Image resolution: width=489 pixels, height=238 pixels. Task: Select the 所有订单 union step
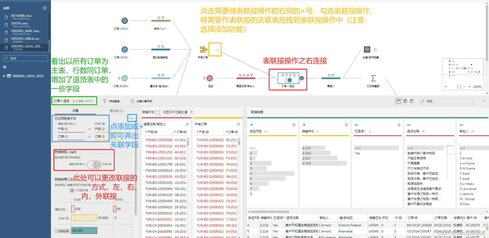click(203, 49)
